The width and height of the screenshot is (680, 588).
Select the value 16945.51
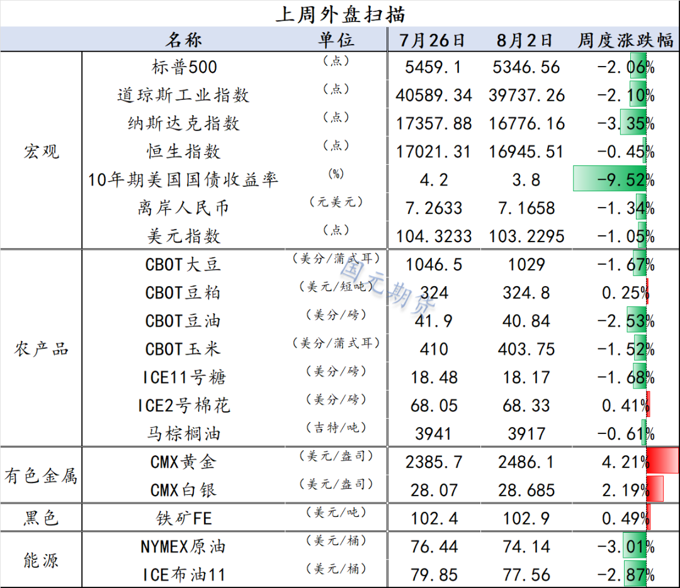tap(526, 152)
